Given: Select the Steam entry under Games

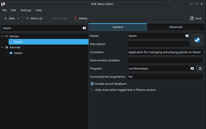Looking at the screenshot, I should [48, 42].
